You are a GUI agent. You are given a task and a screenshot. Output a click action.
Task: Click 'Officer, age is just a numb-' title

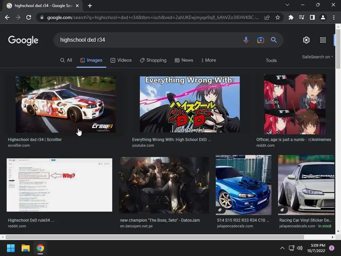(294, 140)
